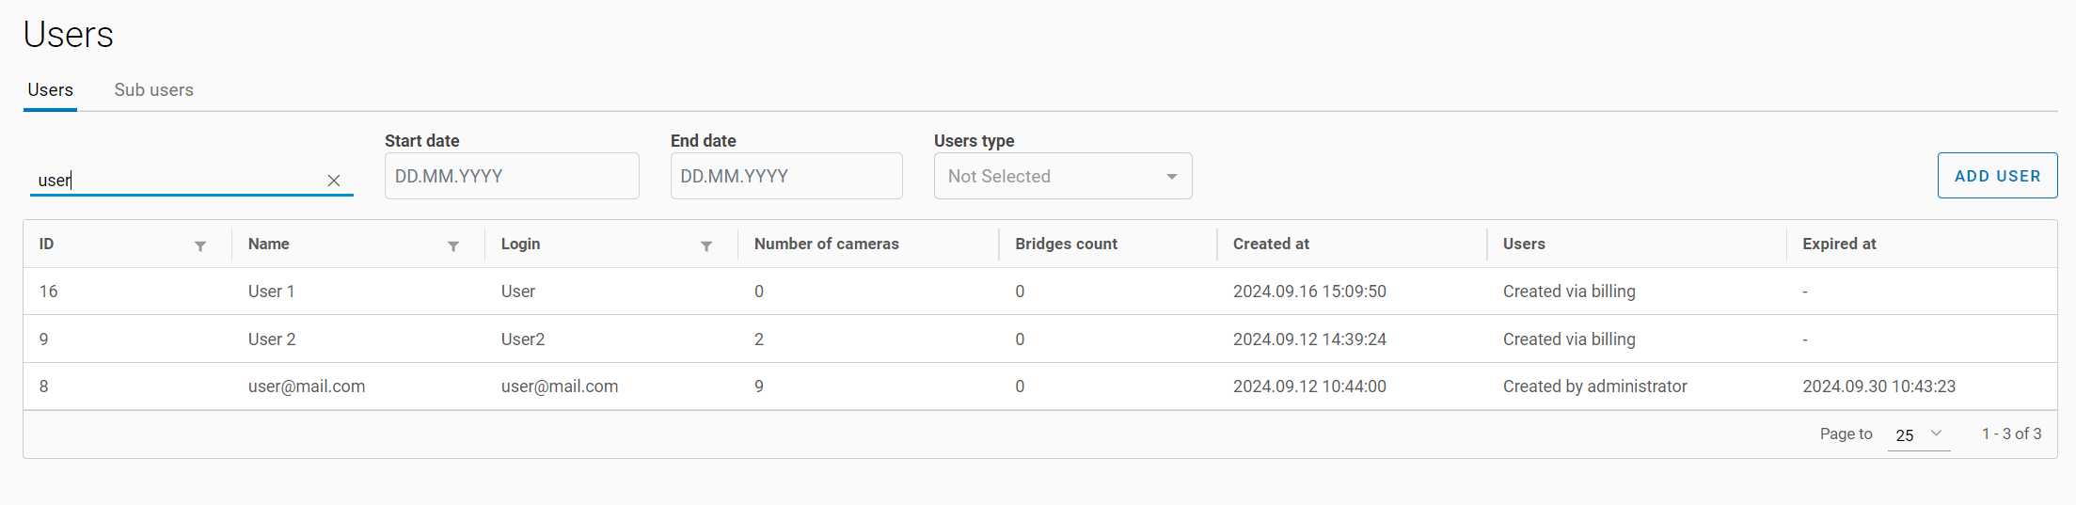Open the ID column filter icon
This screenshot has height=505, width=2076.
point(200,245)
